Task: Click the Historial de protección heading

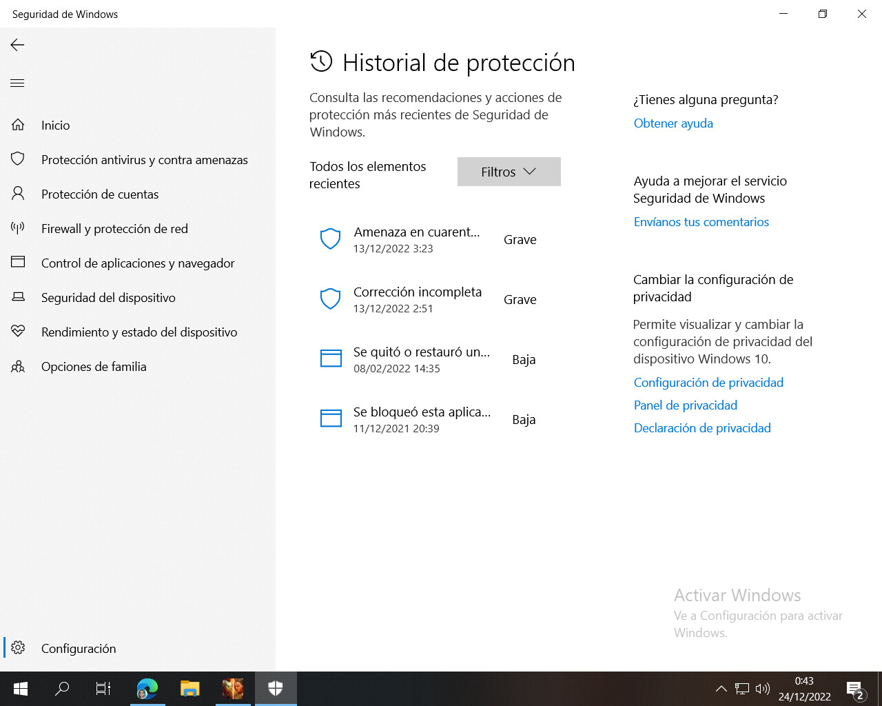Action: (x=459, y=63)
